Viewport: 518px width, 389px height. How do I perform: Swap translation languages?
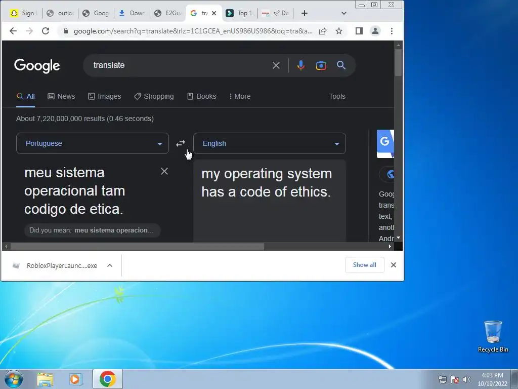pos(181,143)
